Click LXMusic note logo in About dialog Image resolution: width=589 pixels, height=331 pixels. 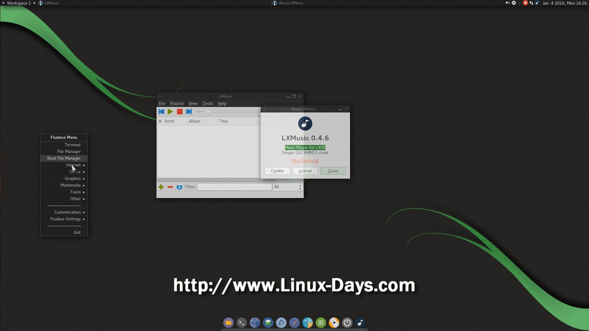click(x=305, y=124)
